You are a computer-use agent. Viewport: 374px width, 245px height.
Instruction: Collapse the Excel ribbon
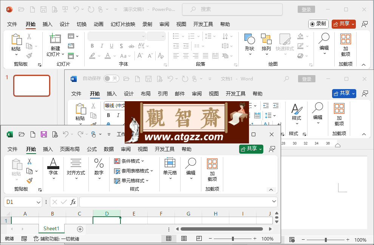point(271,190)
